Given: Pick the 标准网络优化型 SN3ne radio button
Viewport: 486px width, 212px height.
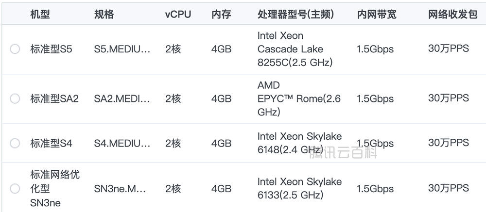Looking at the screenshot, I should click(x=15, y=189).
